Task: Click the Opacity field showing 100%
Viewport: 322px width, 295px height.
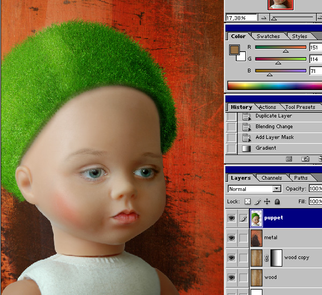Action: 316,189
